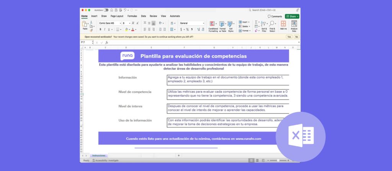This screenshot has height=171, width=392.
Task: Click No on recovered workbooks bar
Action: [x=297, y=37]
